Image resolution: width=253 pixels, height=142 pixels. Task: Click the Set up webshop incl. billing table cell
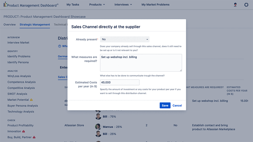click(x=210, y=101)
